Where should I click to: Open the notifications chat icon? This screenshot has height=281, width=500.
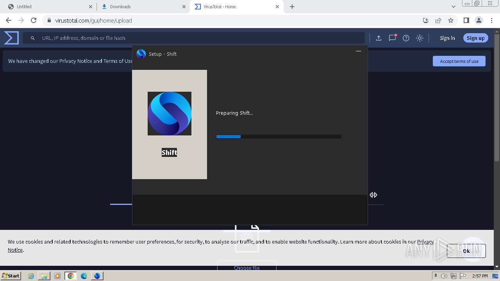point(392,38)
